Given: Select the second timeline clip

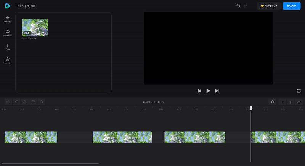Looking at the screenshot, I should pos(122,137).
